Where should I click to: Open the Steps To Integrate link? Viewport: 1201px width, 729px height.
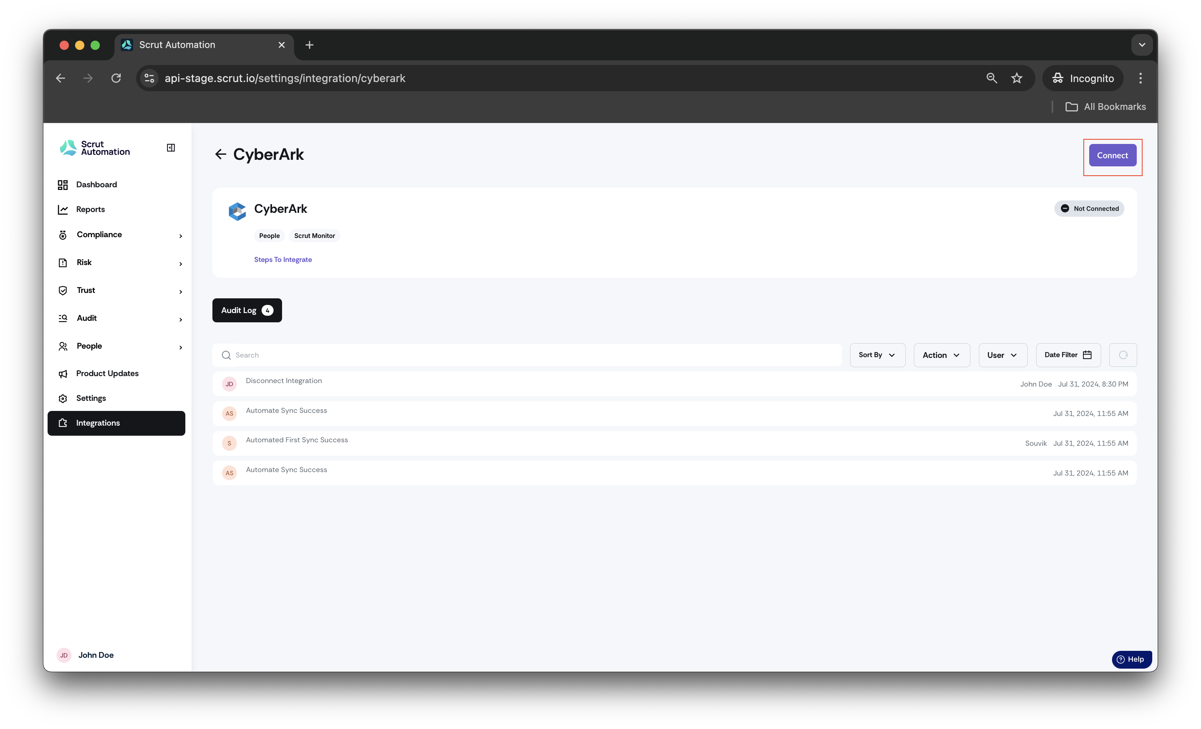pos(283,260)
